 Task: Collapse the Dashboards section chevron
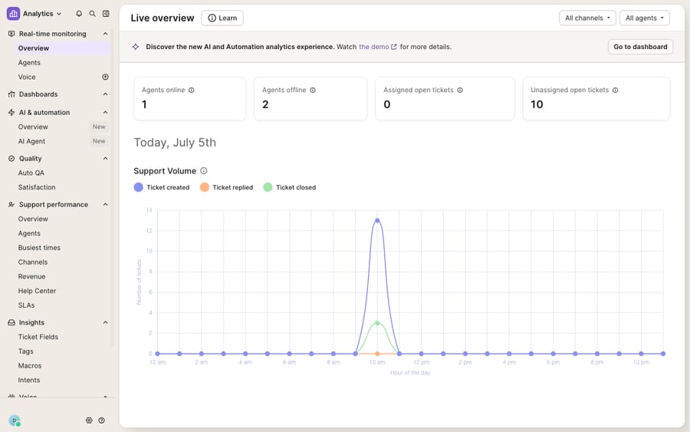click(105, 94)
